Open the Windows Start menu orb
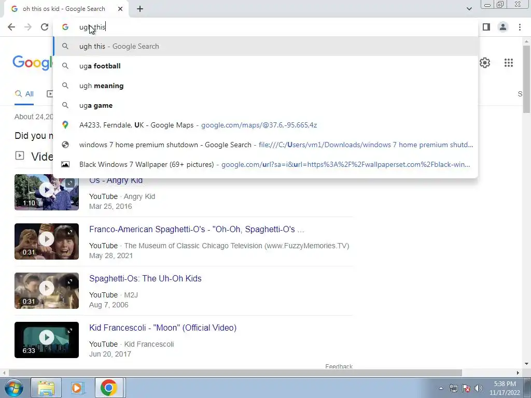 click(x=14, y=388)
